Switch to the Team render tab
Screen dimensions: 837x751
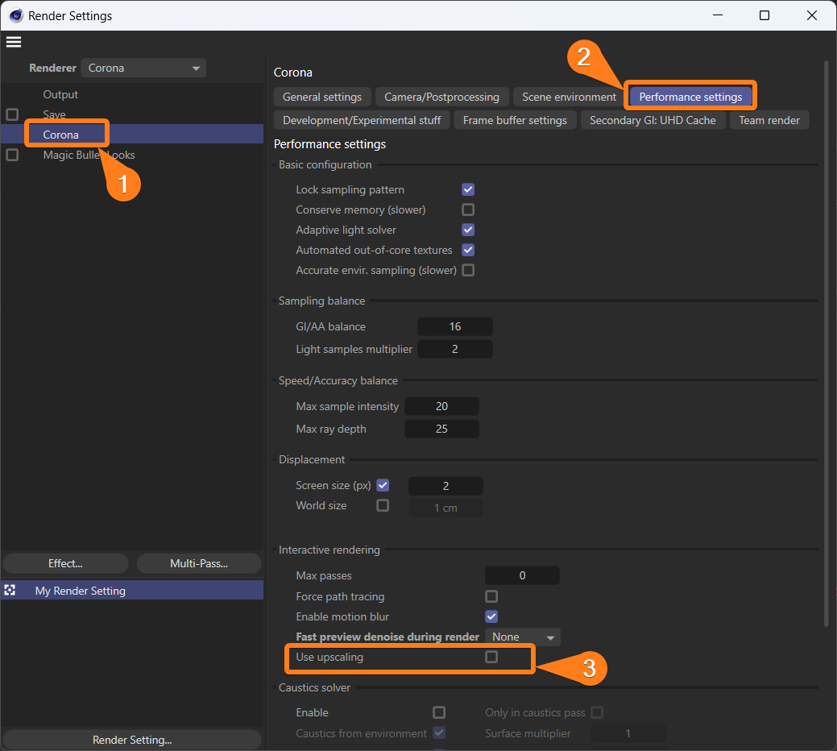pos(769,120)
